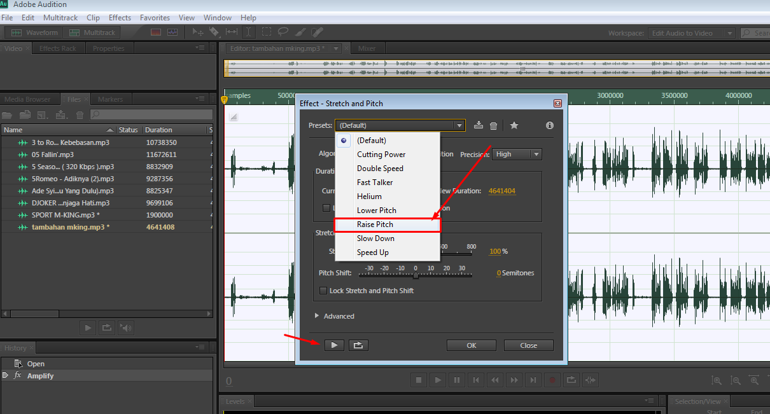Open Levels panel options menu

648,401
